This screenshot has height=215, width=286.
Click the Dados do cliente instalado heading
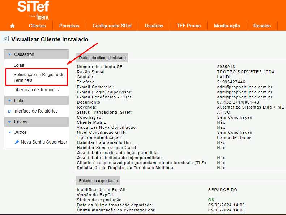click(102, 58)
